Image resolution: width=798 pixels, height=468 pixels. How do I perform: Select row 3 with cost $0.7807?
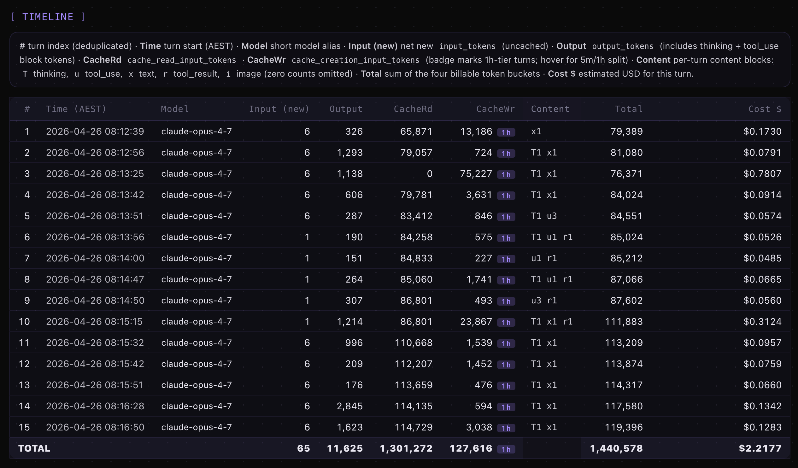[x=762, y=173]
